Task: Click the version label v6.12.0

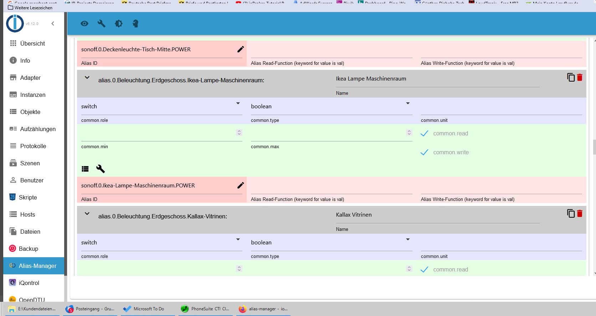Action: tap(32, 24)
